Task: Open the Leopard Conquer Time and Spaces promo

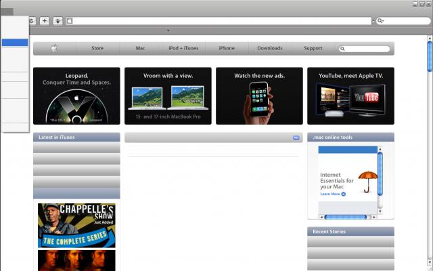Action: pos(76,96)
